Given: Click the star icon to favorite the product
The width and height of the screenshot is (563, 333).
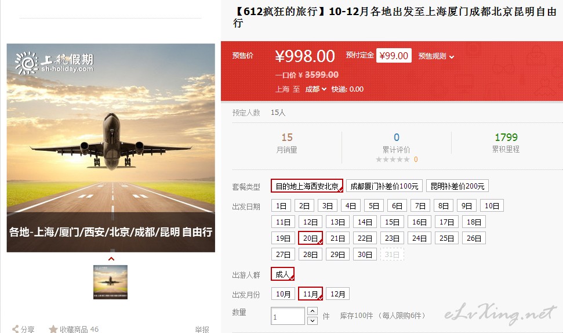Looking at the screenshot, I should pyautogui.click(x=53, y=329).
